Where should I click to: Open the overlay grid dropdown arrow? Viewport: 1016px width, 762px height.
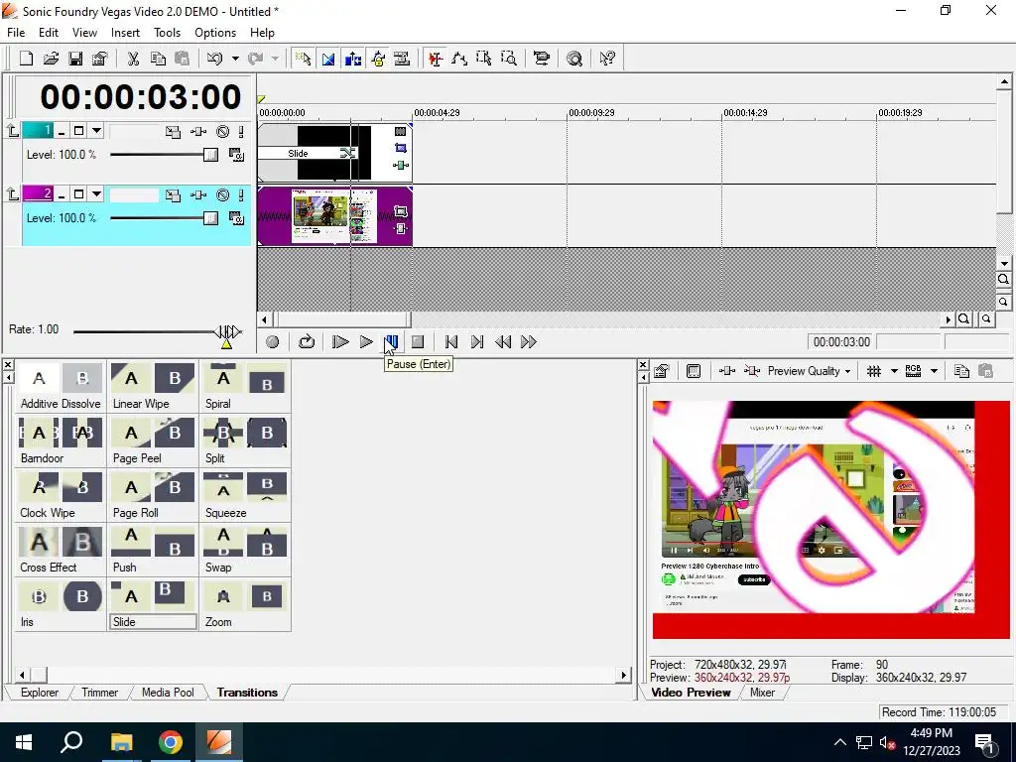(x=894, y=371)
